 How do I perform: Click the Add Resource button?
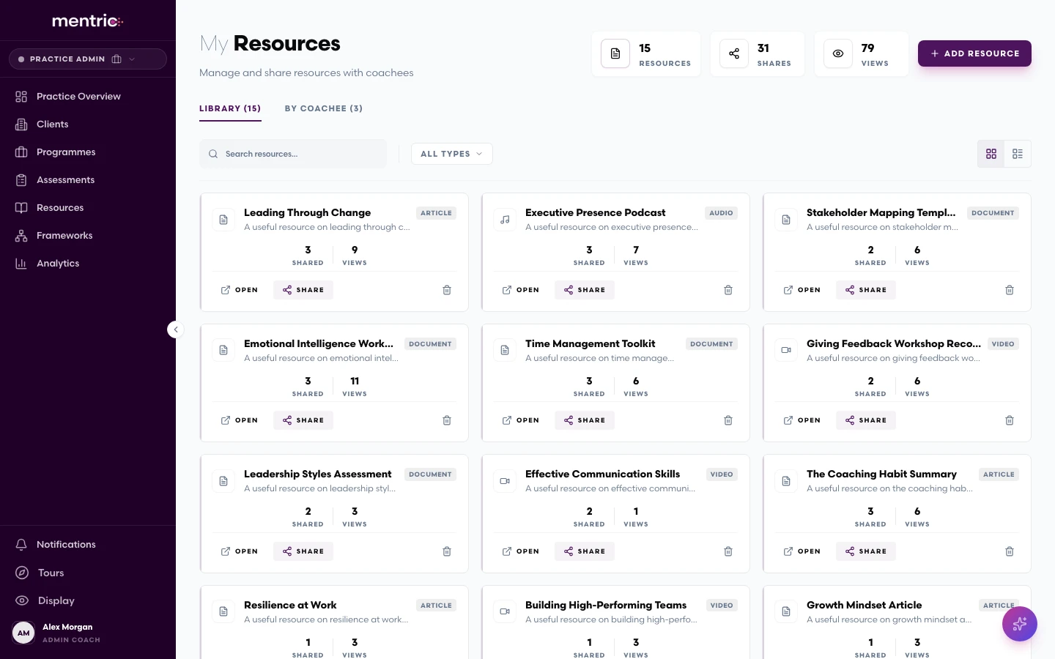click(974, 53)
